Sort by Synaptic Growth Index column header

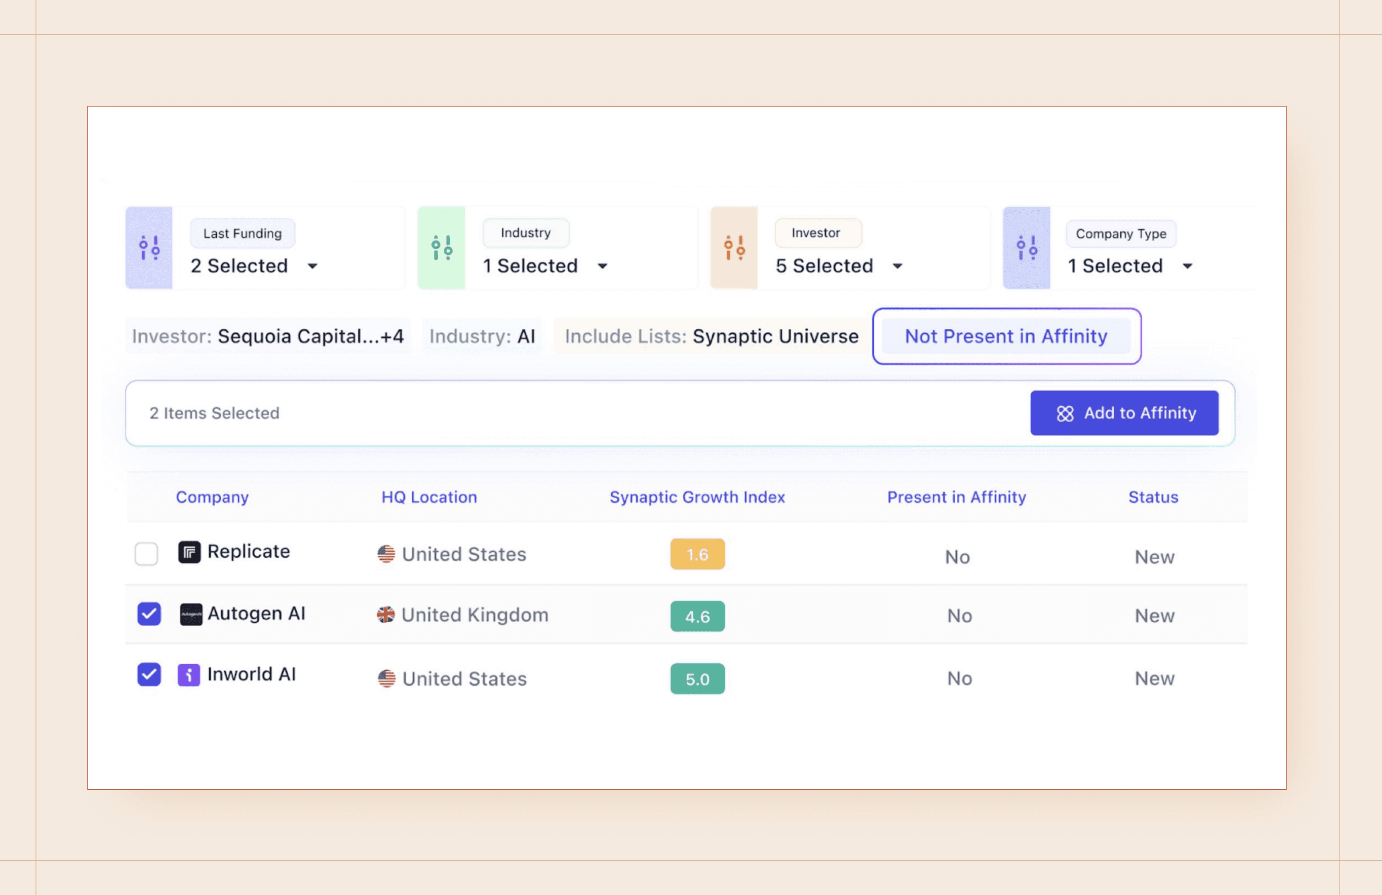[x=697, y=498]
